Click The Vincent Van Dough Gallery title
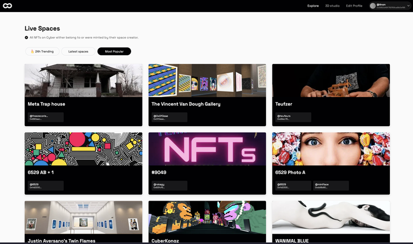Viewport: 413px width, 244px height. pos(186,104)
